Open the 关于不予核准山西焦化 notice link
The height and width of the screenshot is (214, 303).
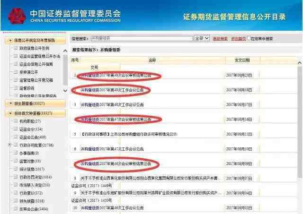pyautogui.click(x=150, y=179)
